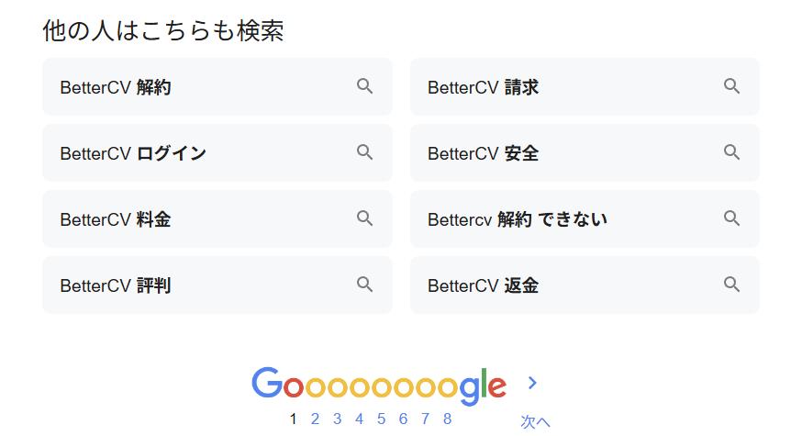Navigate to results page 4
Image resolution: width=791 pixels, height=436 pixels.
[x=359, y=419]
